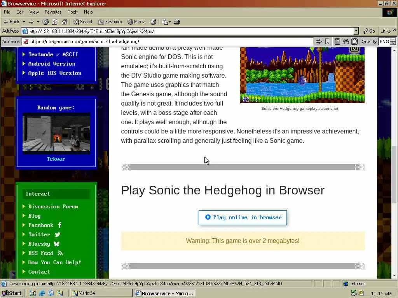Click the Mail icon in toolbar

click(x=164, y=22)
